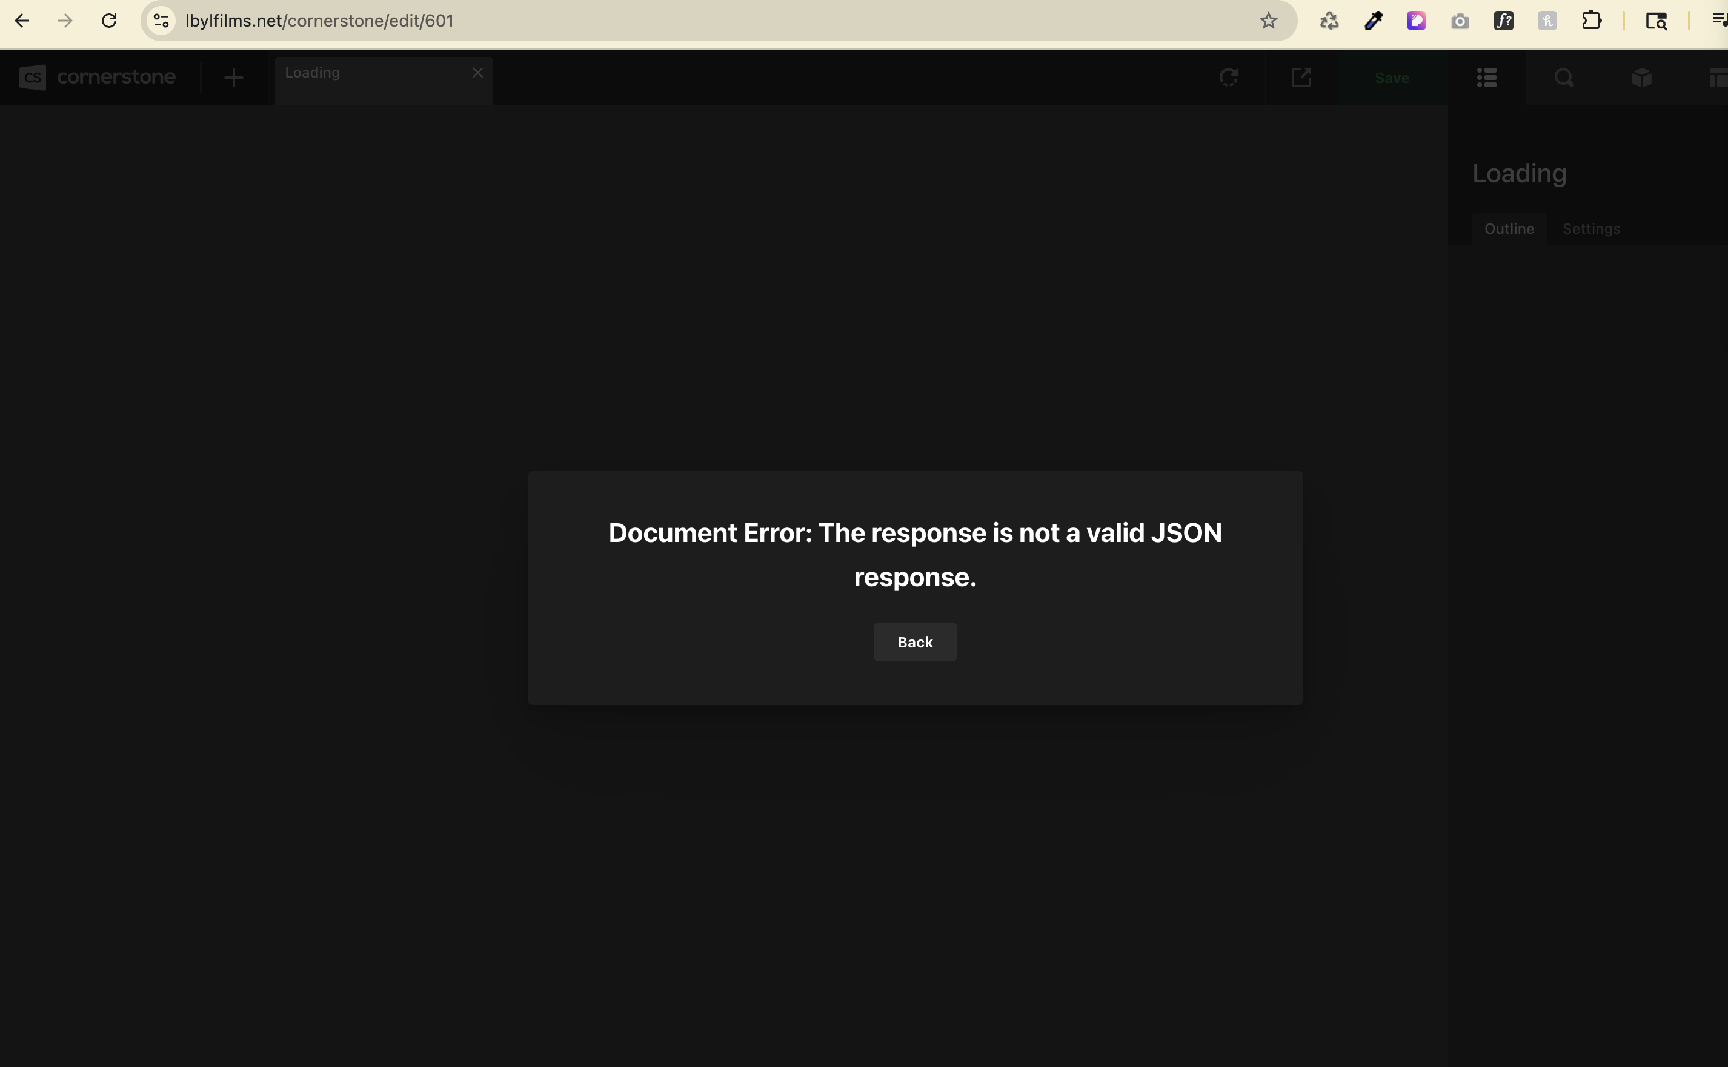Click the browser reload button
The image size is (1728, 1067).
click(110, 21)
